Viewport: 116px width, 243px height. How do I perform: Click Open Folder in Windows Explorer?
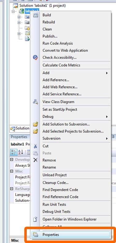coord(70,219)
